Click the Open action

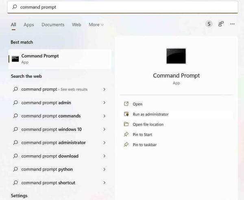tap(176, 104)
